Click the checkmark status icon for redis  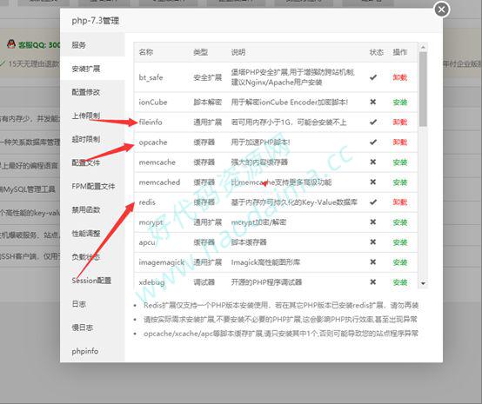point(373,202)
